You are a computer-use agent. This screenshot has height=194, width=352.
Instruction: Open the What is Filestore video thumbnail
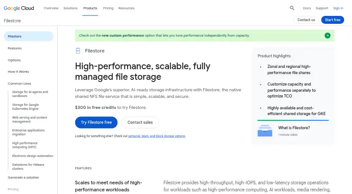(265, 131)
